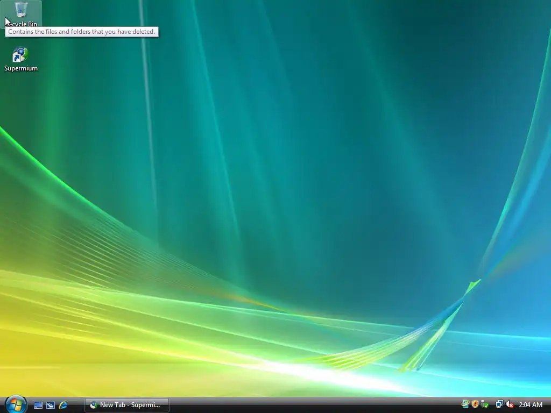
Task: Select the Recycle Bin desktop icon
Action: click(21, 14)
